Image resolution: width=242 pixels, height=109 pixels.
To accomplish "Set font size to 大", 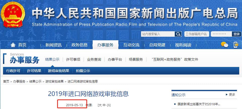I will point(100,105).
